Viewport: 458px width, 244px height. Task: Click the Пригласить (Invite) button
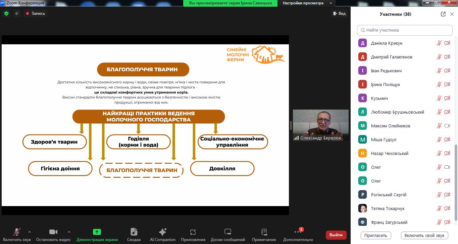(x=376, y=235)
